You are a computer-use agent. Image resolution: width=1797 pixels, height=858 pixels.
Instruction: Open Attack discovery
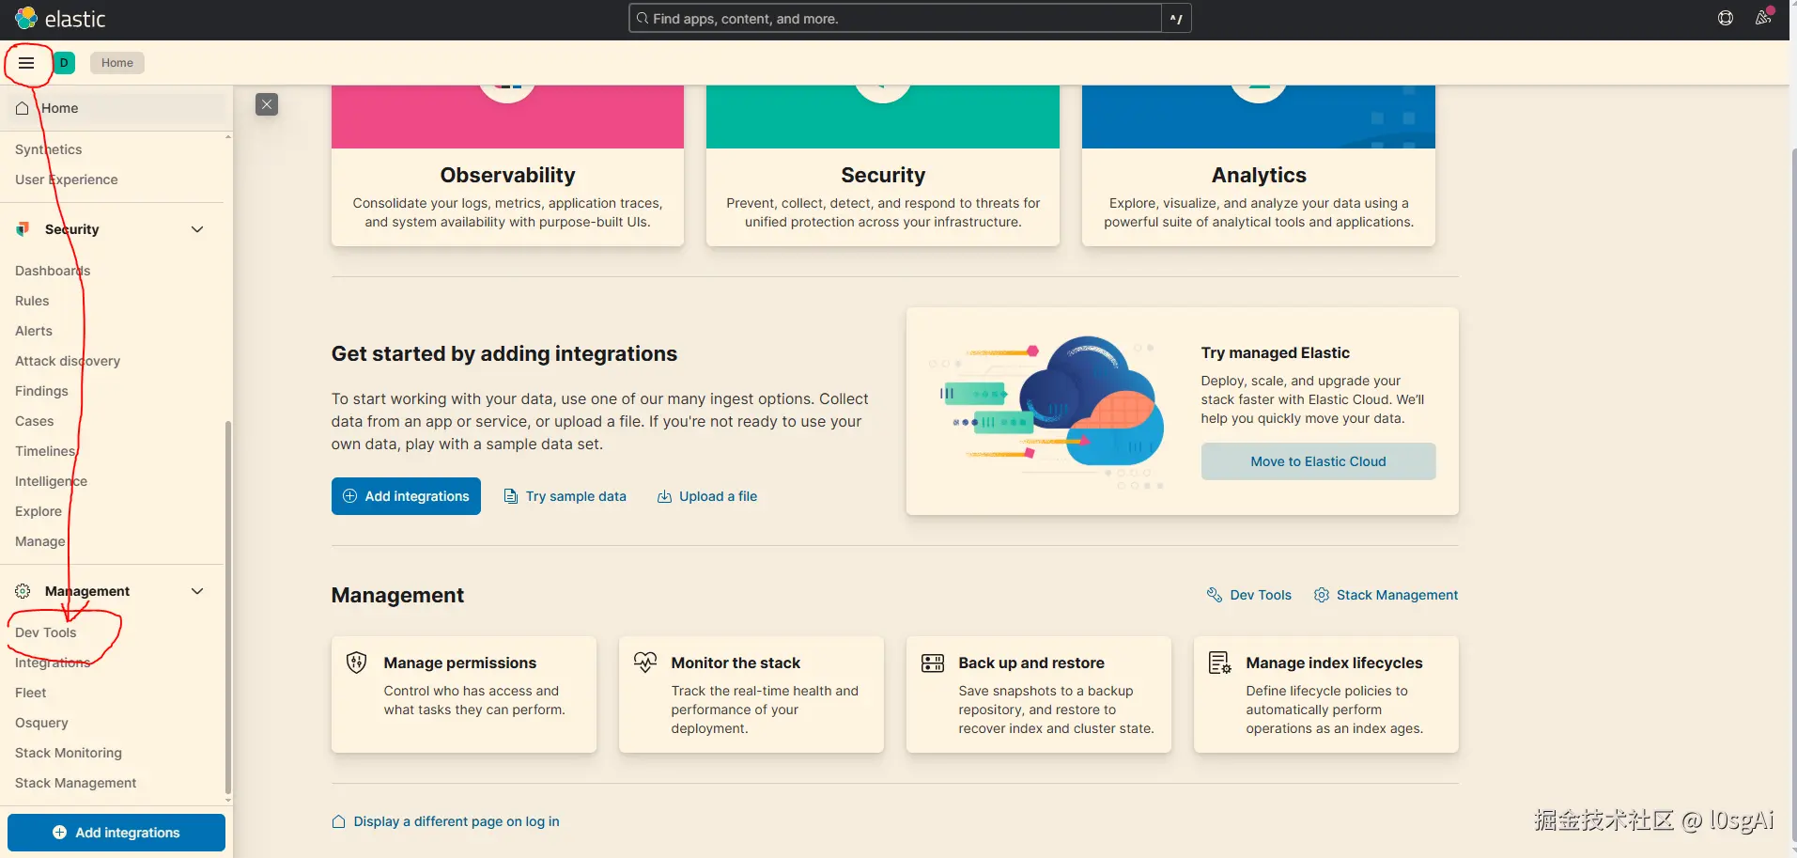(68, 361)
